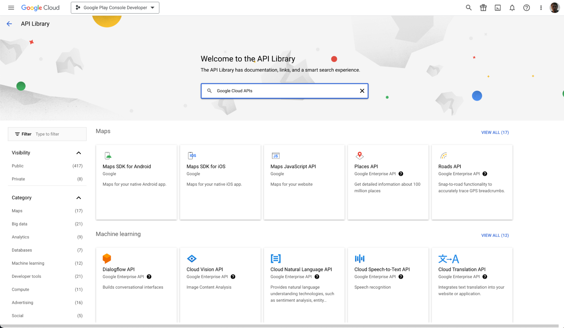Select the Maps category filter

tap(47, 211)
